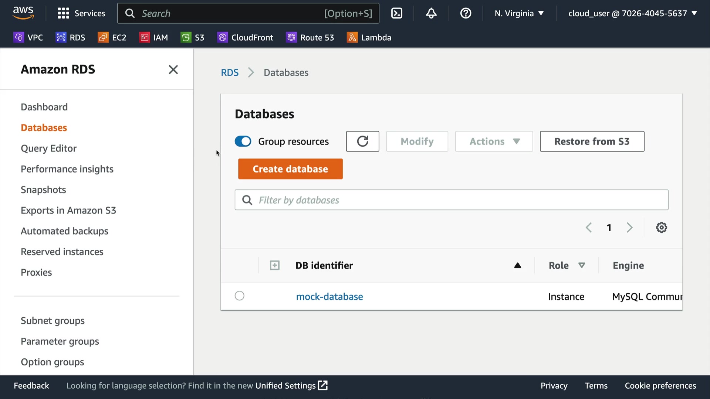Expand the cloud_user account menu
Image resolution: width=710 pixels, height=399 pixels.
coord(632,13)
